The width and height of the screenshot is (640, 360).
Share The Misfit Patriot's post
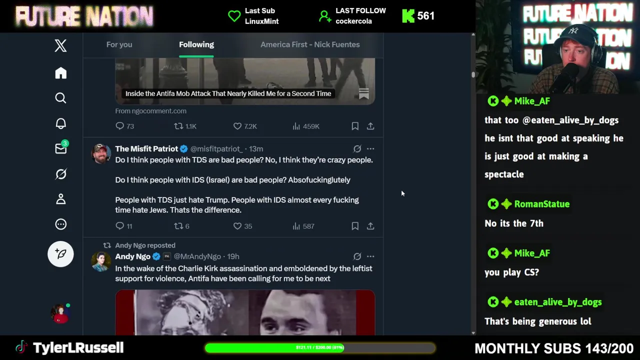pyautogui.click(x=370, y=226)
